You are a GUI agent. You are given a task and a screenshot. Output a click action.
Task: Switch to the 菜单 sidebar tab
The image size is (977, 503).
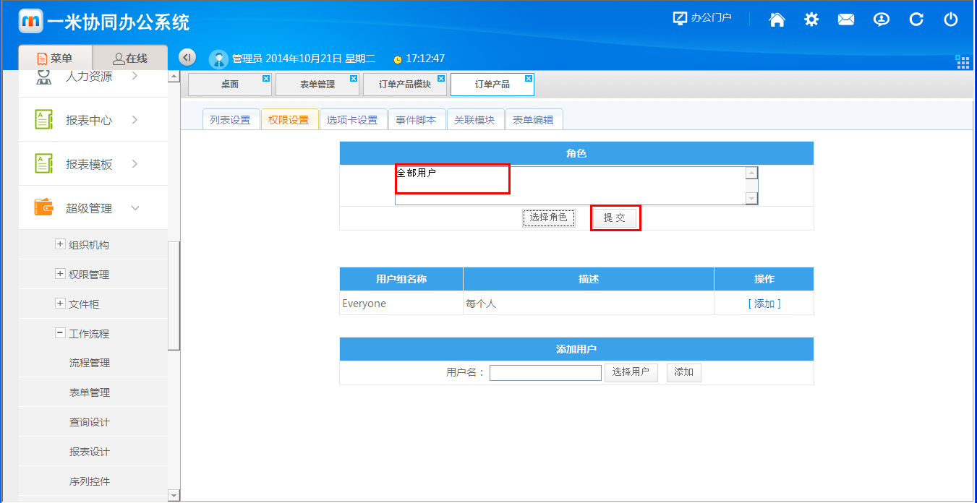[56, 59]
